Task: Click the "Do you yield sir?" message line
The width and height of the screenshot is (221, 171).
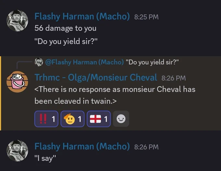Action: click(66, 41)
